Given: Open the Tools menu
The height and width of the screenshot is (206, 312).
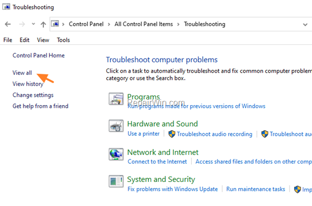Looking at the screenshot, I should tap(63, 40).
